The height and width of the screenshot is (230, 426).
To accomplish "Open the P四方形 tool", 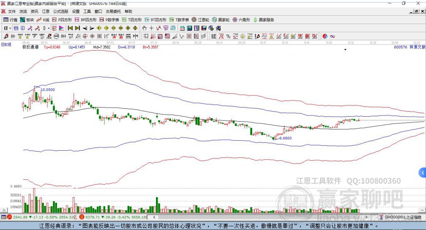I will (x=62, y=20).
